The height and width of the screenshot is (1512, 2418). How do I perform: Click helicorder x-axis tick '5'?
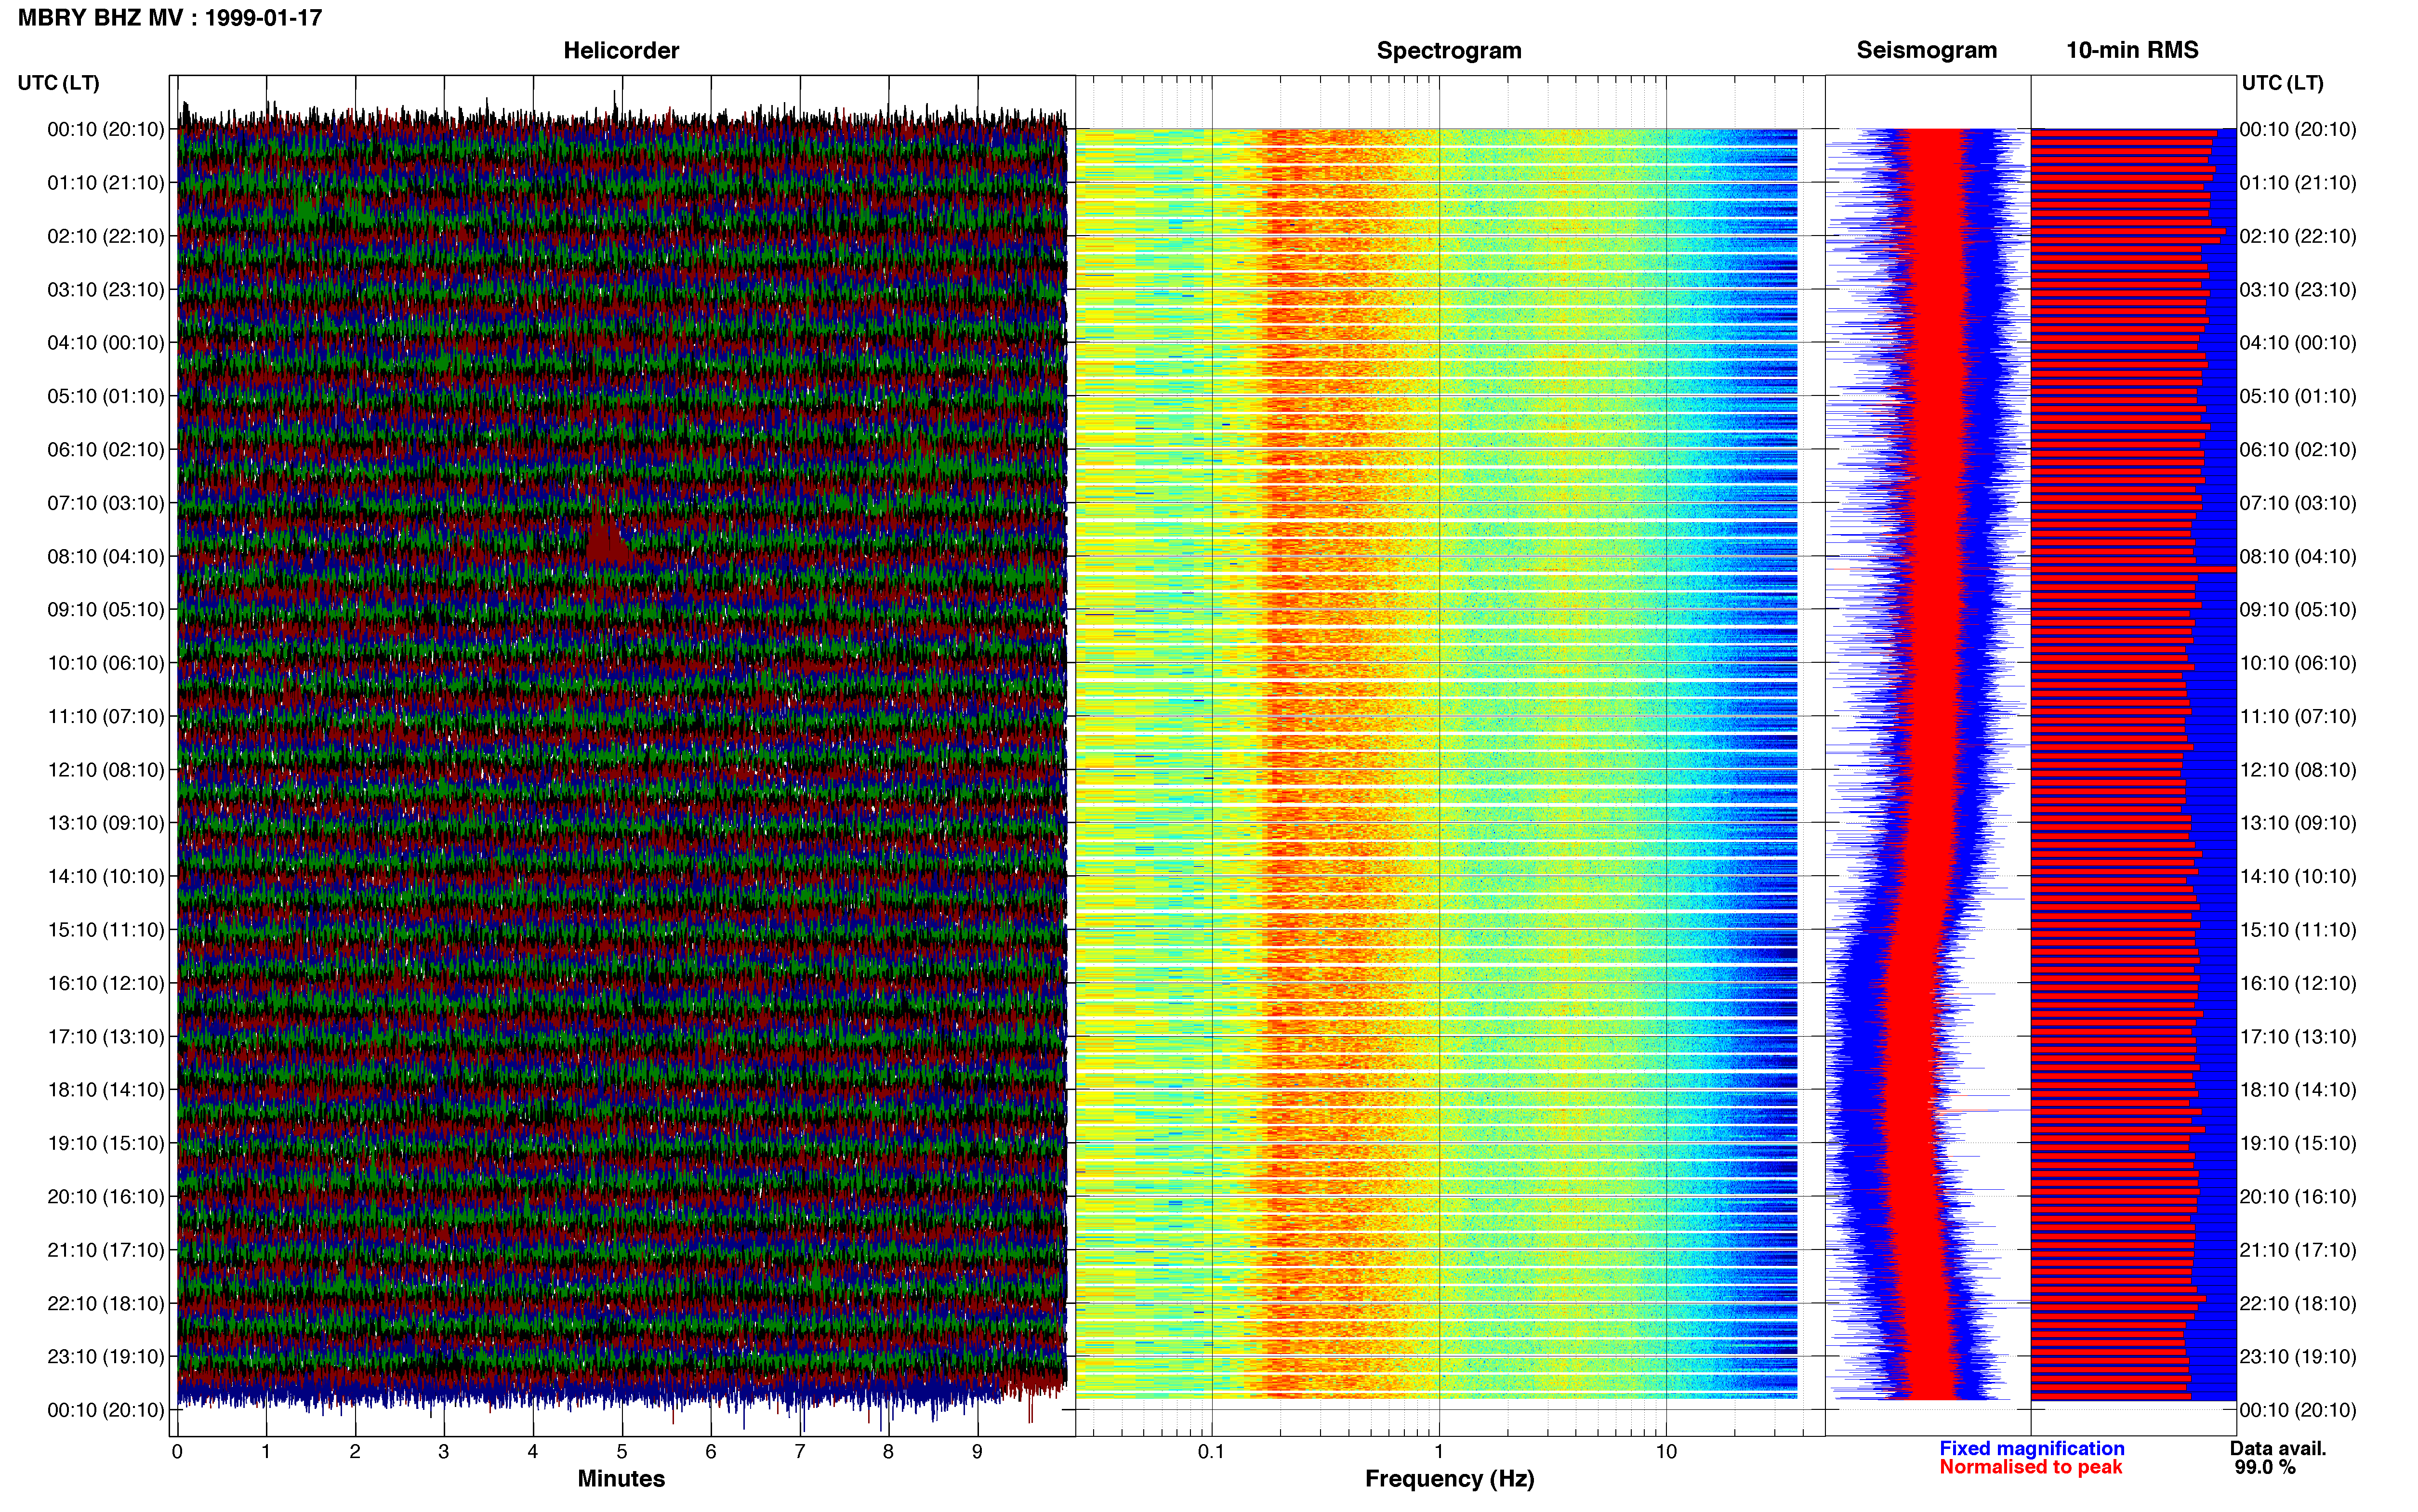(622, 1452)
